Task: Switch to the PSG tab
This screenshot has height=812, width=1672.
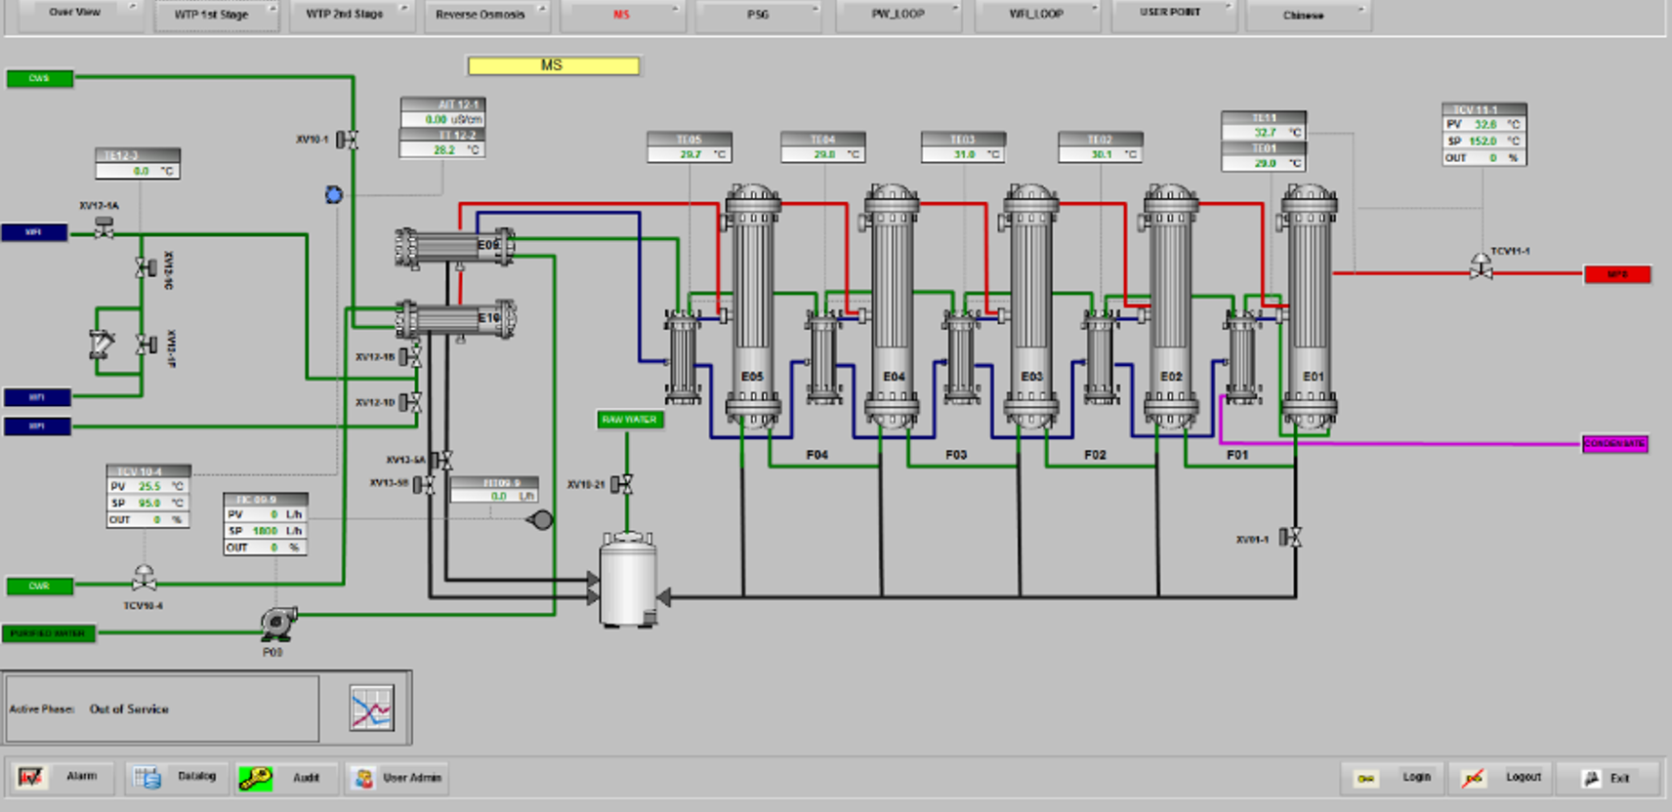Action: (758, 15)
